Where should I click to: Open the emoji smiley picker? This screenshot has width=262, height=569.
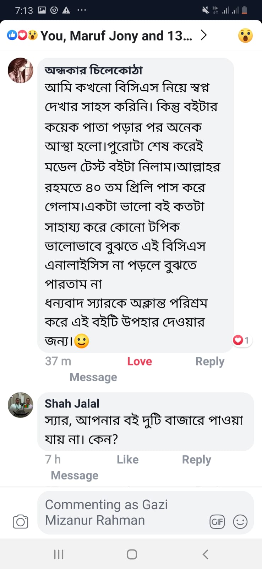point(240,522)
